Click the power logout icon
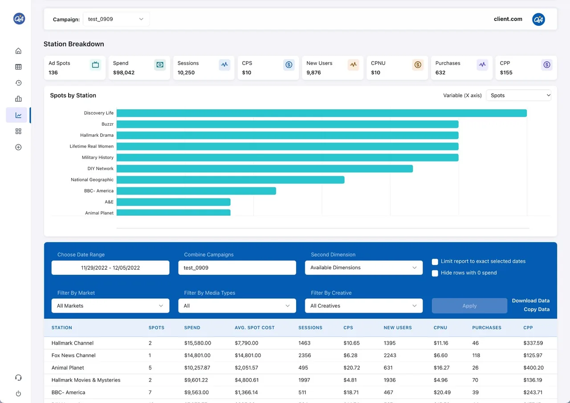The width and height of the screenshot is (570, 403). point(18,394)
